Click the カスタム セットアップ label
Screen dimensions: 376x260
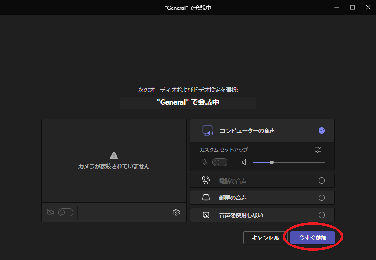224,150
